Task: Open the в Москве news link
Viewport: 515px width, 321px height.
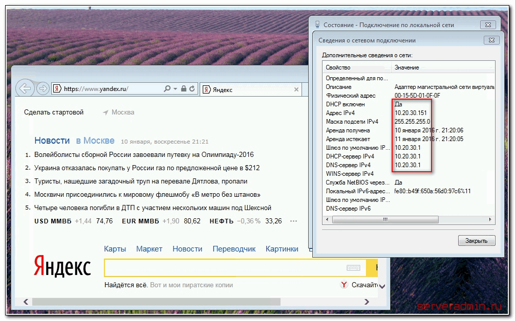Action: [95, 141]
